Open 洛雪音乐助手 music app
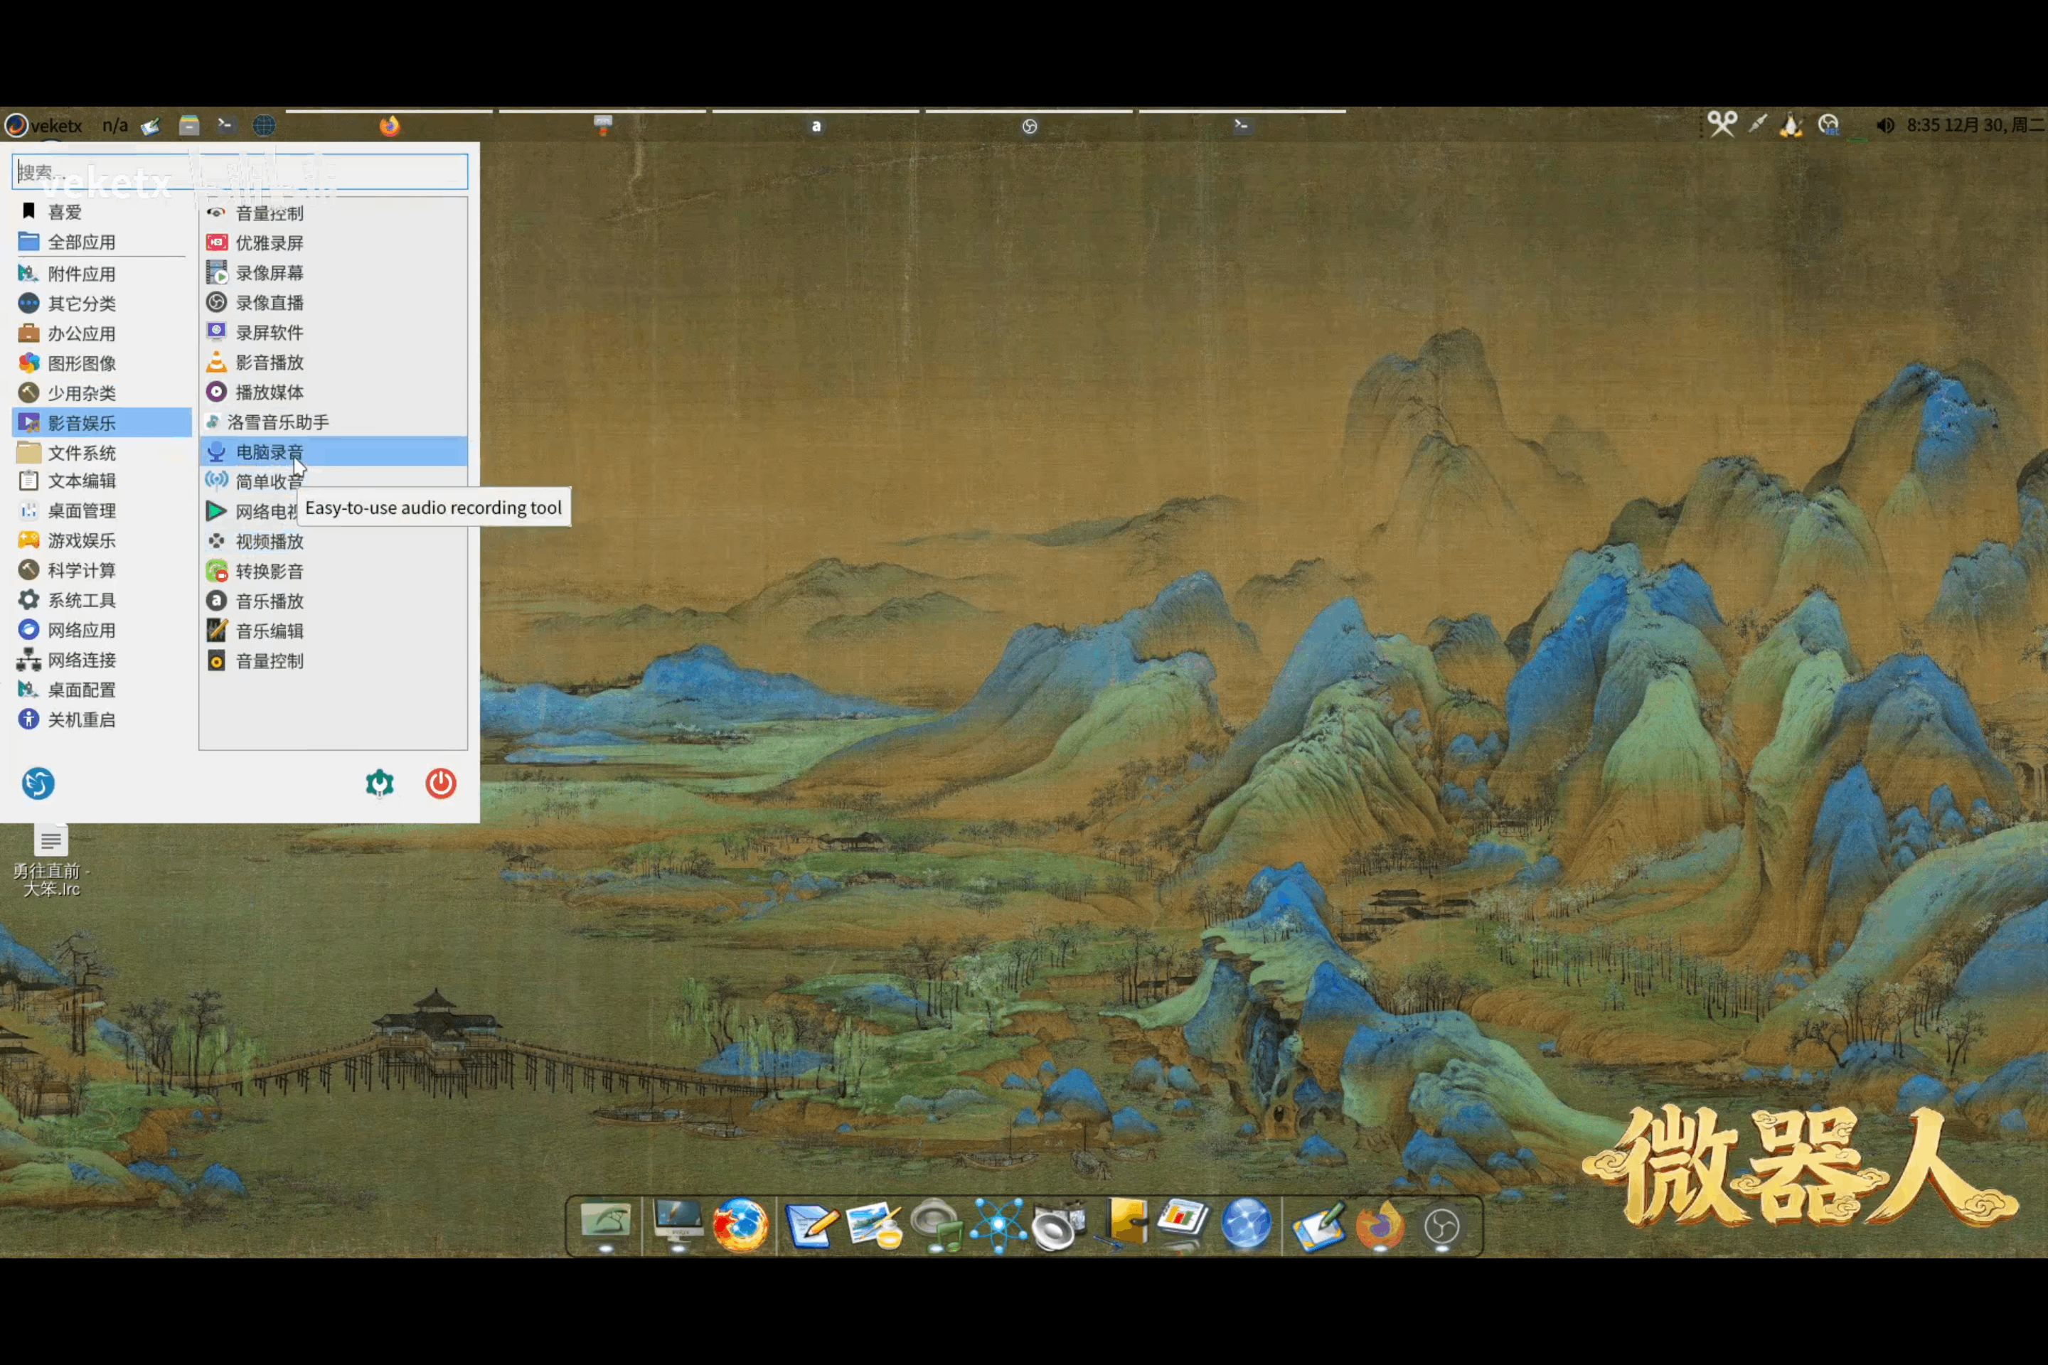 (x=334, y=422)
